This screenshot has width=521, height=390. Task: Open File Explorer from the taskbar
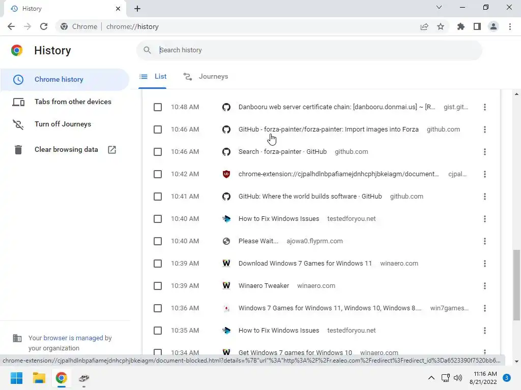coord(39,378)
